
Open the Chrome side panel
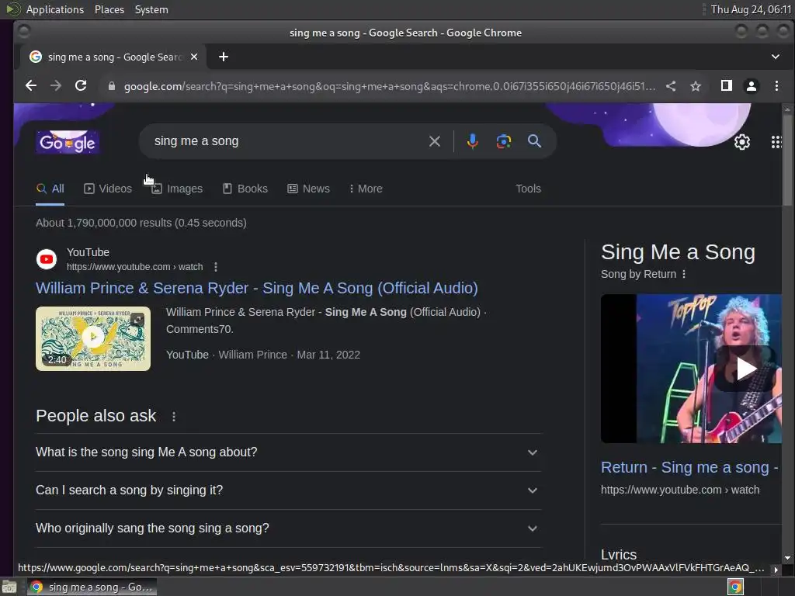pos(727,85)
